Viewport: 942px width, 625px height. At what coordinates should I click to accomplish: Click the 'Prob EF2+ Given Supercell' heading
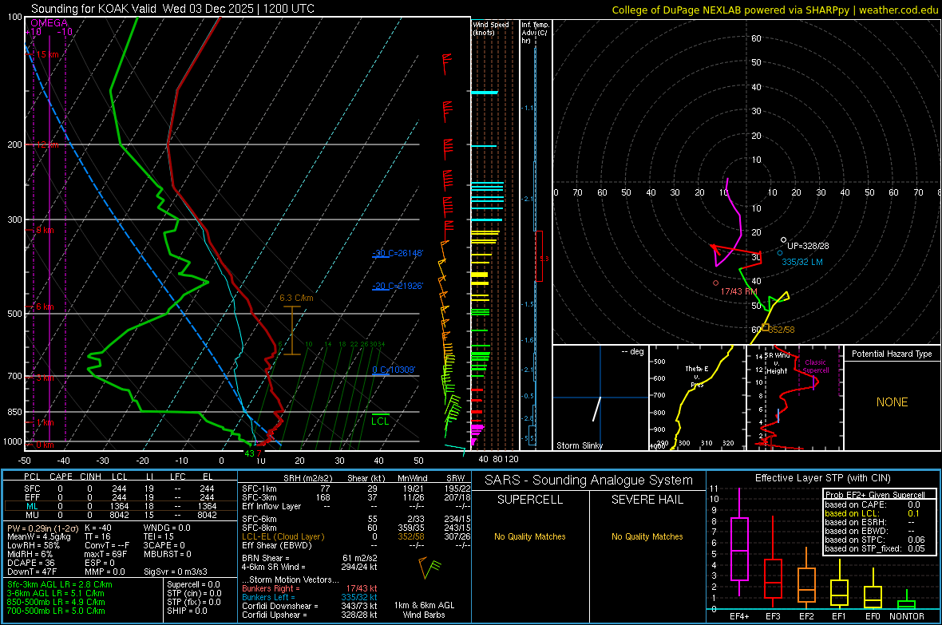(x=875, y=495)
